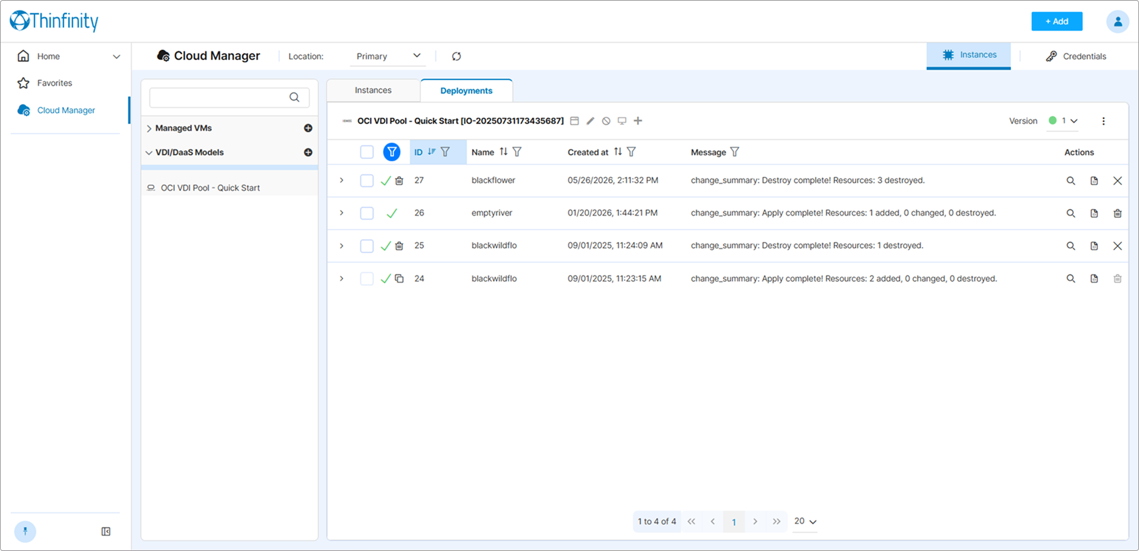Check the box for deployment 24 row
This screenshot has width=1139, height=551.
367,278
